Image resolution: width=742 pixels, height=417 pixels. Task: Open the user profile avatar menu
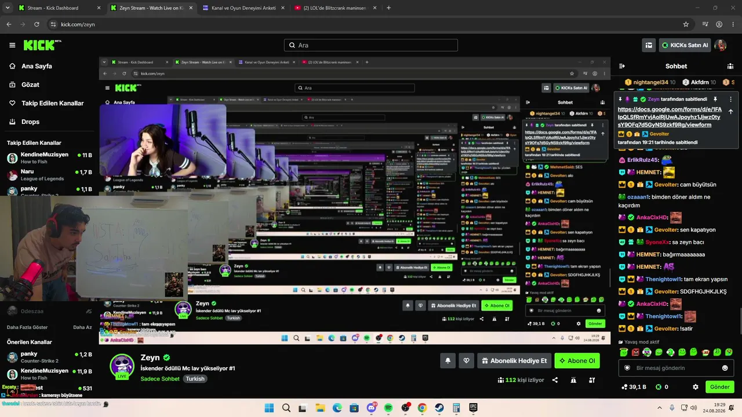point(720,45)
